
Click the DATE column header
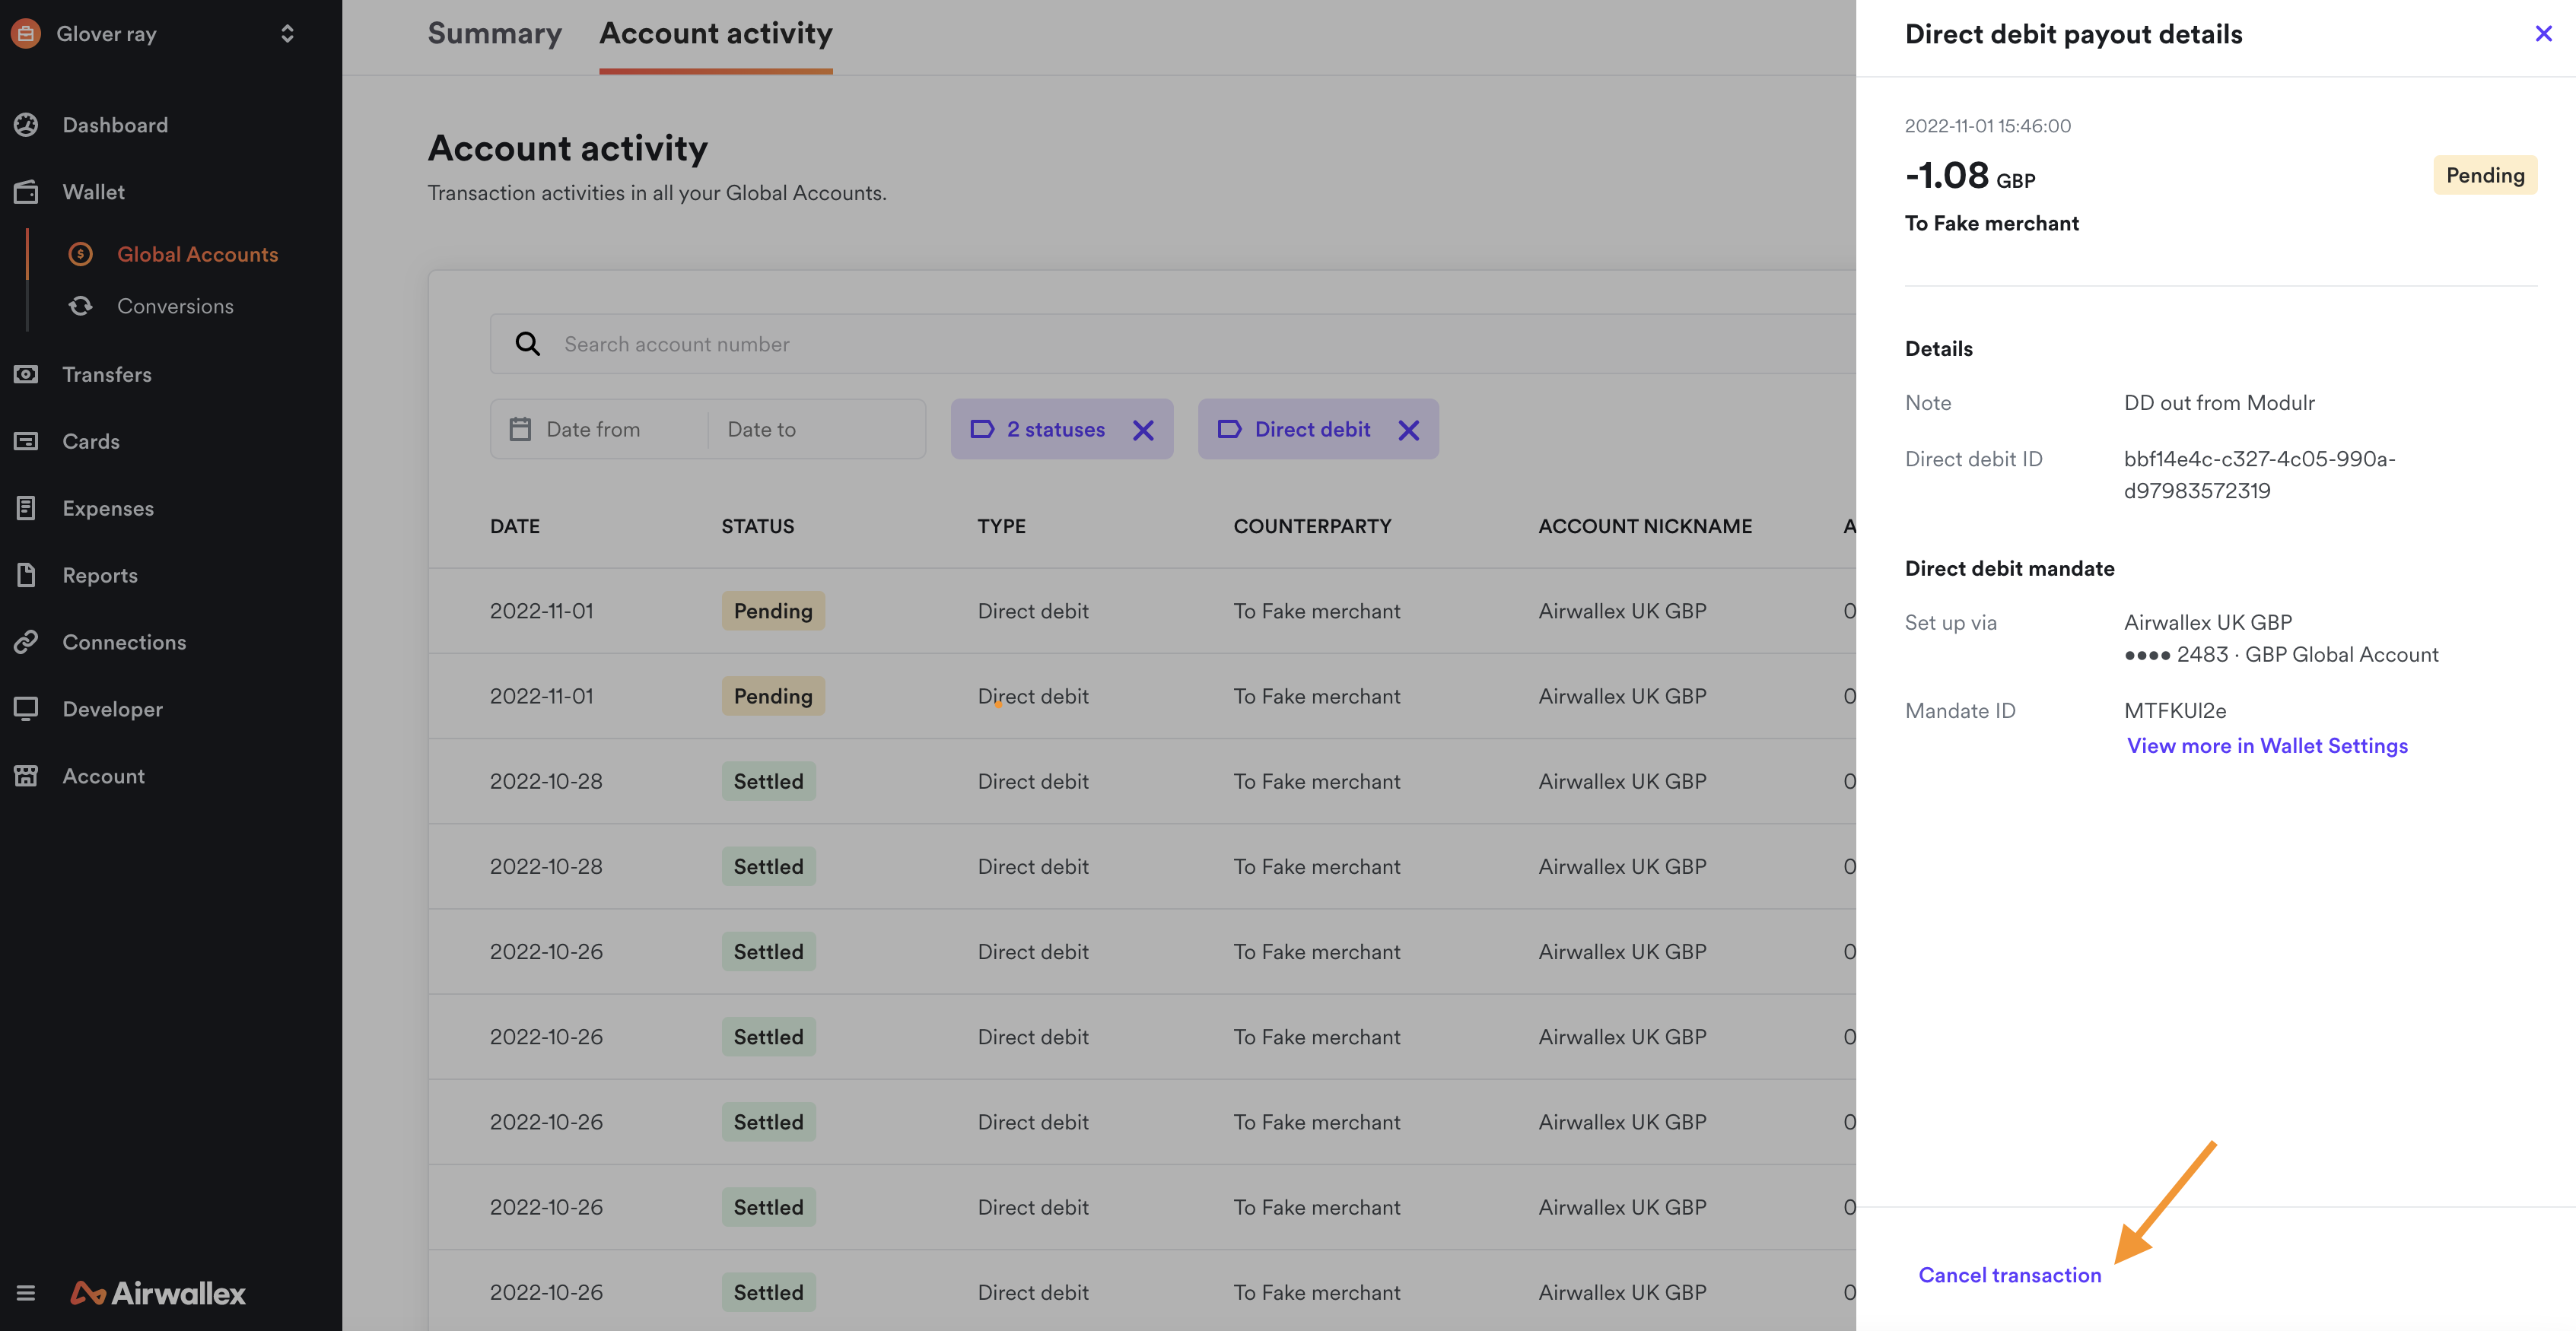514,526
